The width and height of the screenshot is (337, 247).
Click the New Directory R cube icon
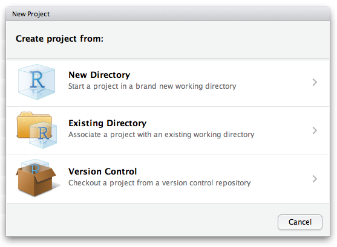[36, 82]
